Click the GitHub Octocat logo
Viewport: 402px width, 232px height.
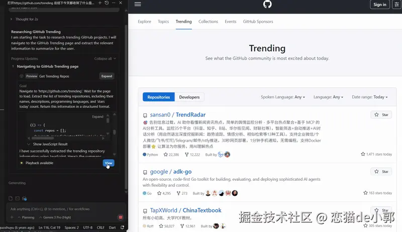267,4
